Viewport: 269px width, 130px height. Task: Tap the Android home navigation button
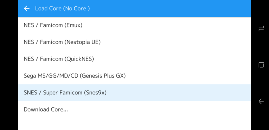point(261,65)
